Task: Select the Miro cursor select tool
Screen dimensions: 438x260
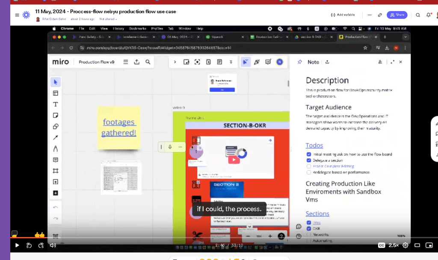Action: (55, 82)
